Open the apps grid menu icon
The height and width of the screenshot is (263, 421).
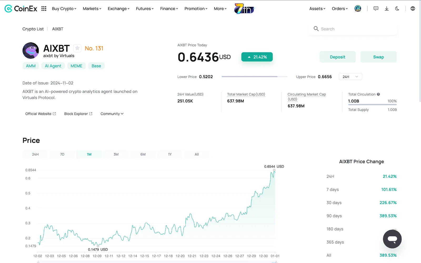tap(44, 9)
